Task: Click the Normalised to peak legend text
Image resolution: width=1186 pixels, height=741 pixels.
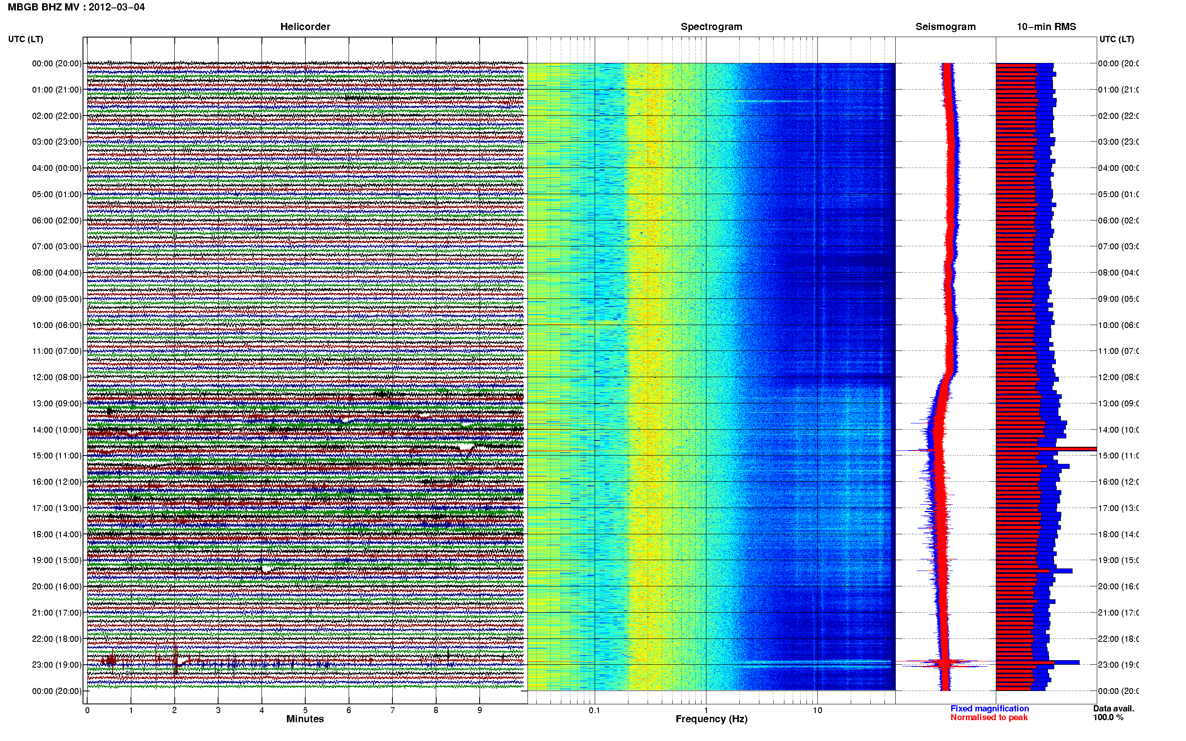Action: pyautogui.click(x=989, y=718)
